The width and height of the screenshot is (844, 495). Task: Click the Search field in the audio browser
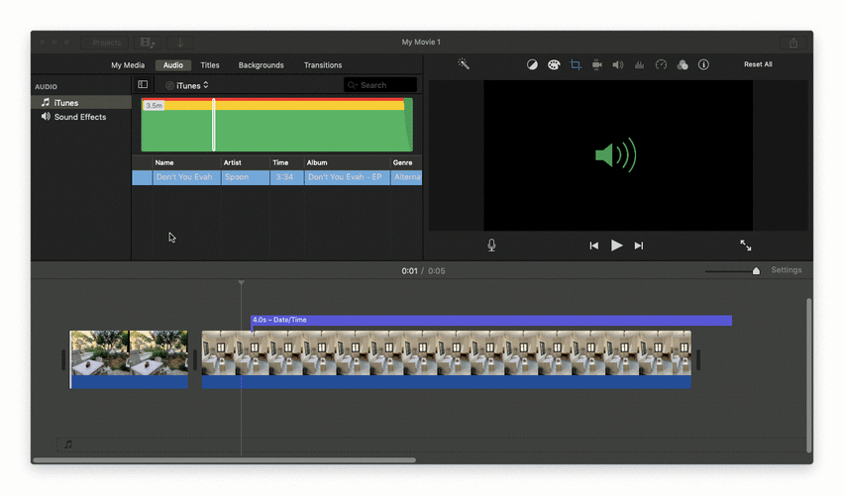tap(380, 85)
